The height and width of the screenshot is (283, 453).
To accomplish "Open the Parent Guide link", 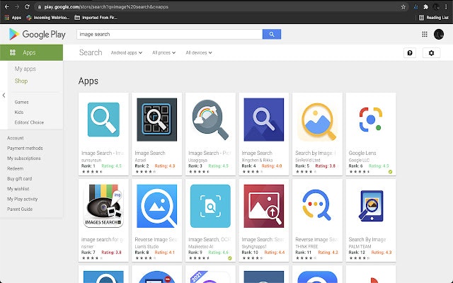I will 20,209.
